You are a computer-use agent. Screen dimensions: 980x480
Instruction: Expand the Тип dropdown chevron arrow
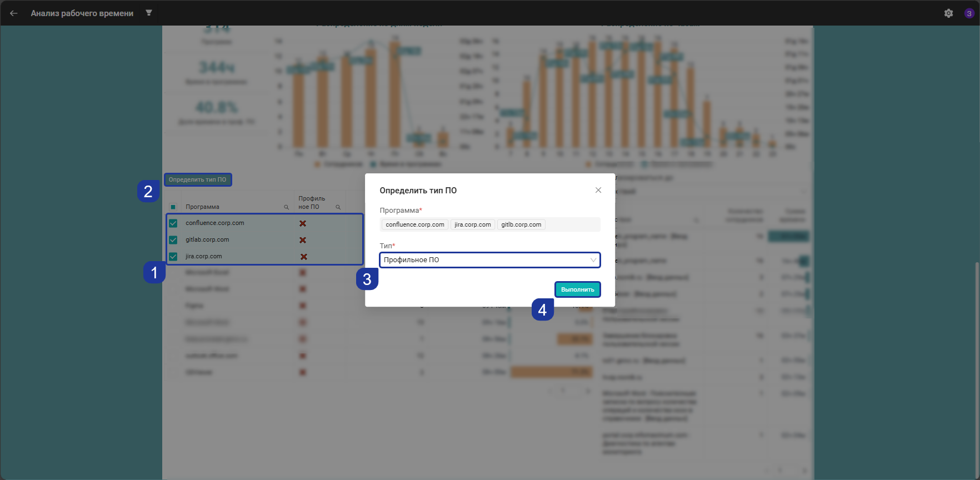pos(593,260)
